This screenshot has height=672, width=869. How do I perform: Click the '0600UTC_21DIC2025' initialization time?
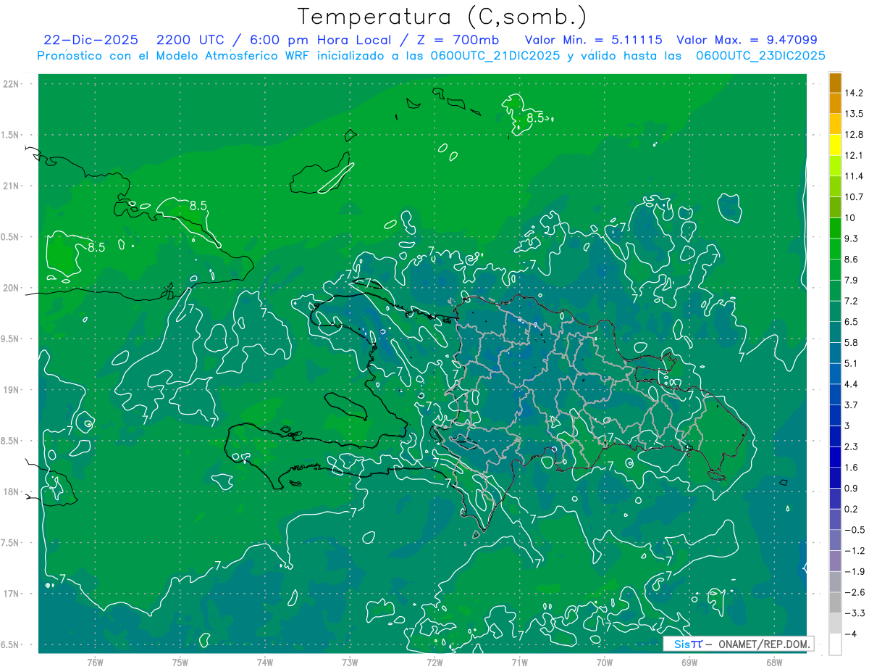496,56
